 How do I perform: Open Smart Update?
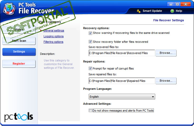(152, 11)
